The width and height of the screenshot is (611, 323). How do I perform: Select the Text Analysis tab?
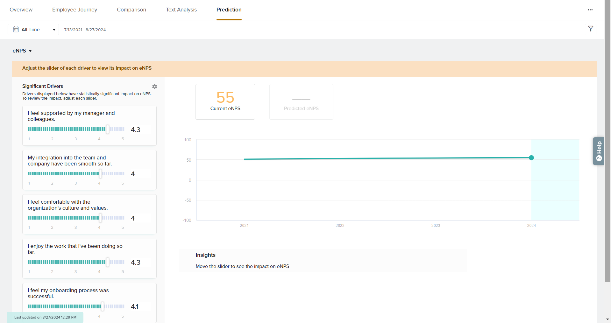(x=181, y=10)
